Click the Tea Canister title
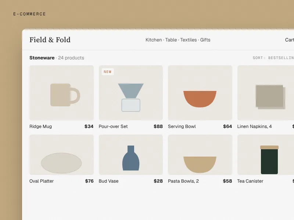 tap(250, 181)
